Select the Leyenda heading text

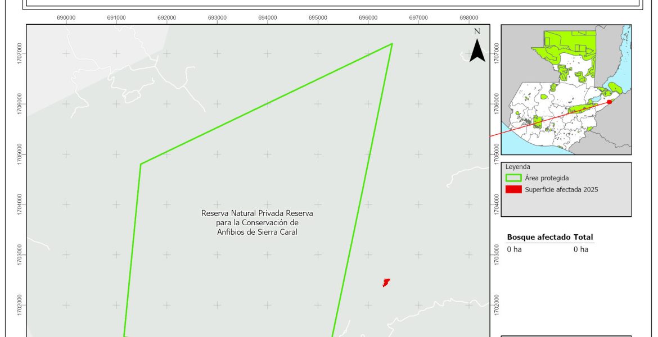[x=517, y=167]
